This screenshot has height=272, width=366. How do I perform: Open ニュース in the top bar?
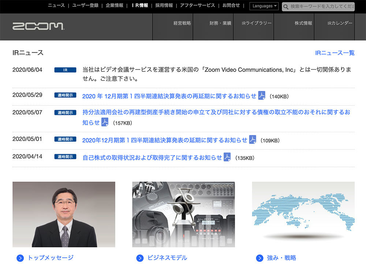[x=56, y=5]
